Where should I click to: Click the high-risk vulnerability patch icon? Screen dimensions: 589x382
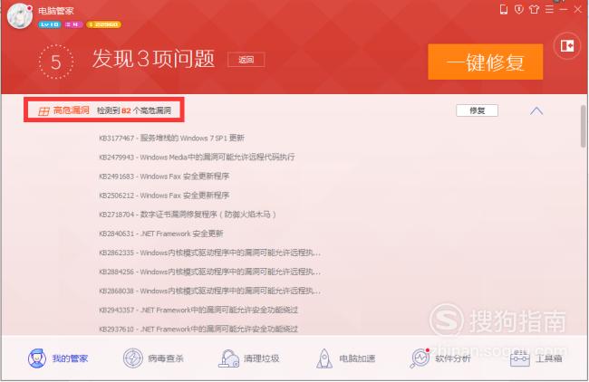pyautogui.click(x=43, y=111)
